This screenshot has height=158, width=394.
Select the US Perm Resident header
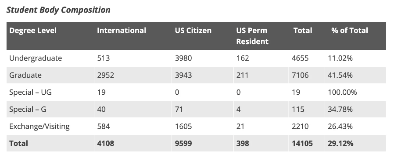252,36
